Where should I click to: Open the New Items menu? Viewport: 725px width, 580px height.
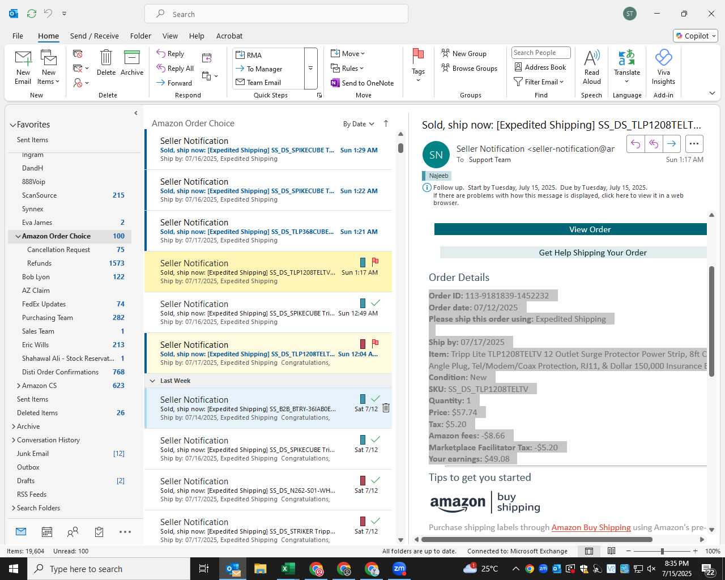[49, 67]
